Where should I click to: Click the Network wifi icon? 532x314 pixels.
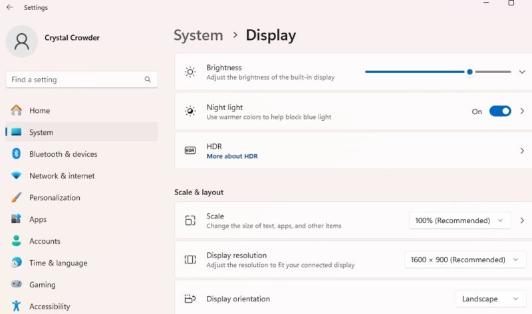[x=16, y=175]
